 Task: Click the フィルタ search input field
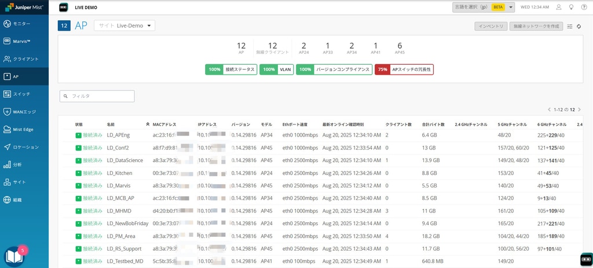tap(97, 96)
